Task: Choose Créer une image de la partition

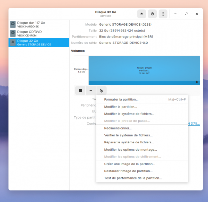Action: 129,164
